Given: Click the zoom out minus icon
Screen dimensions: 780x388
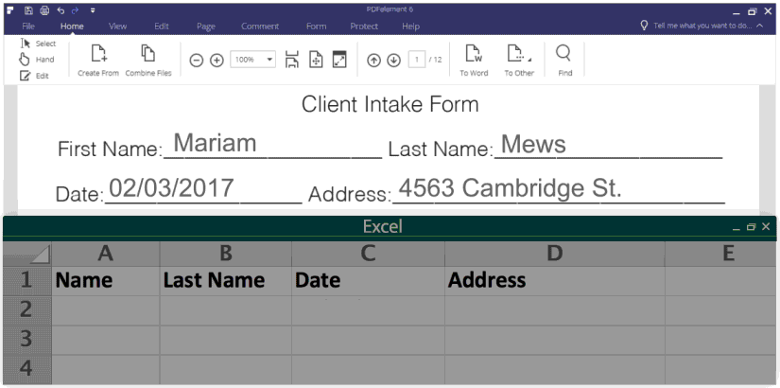Looking at the screenshot, I should point(197,60).
